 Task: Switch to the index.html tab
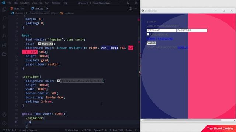coord(17,8)
